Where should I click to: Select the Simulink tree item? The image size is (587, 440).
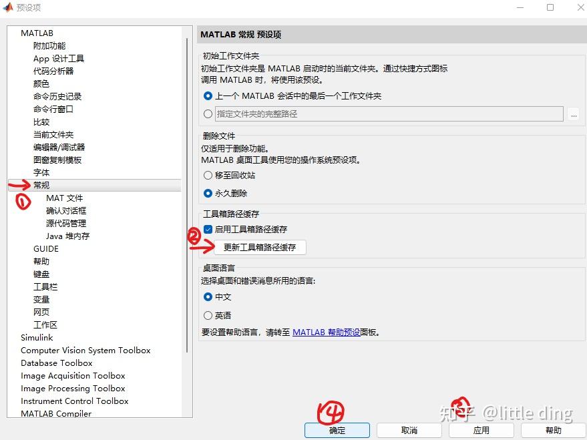[x=37, y=337]
